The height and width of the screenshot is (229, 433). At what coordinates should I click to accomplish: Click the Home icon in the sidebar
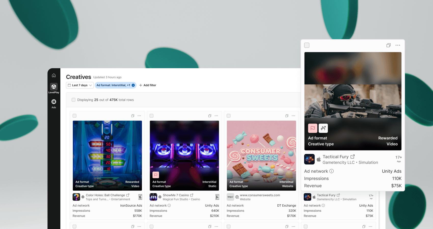(54, 75)
